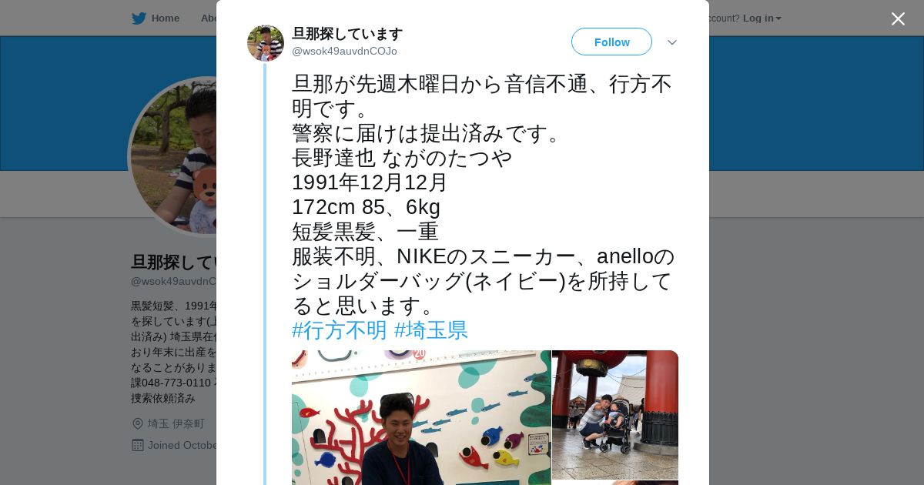Open the About item in the top navigation
924x485 pixels.
pyautogui.click(x=208, y=18)
